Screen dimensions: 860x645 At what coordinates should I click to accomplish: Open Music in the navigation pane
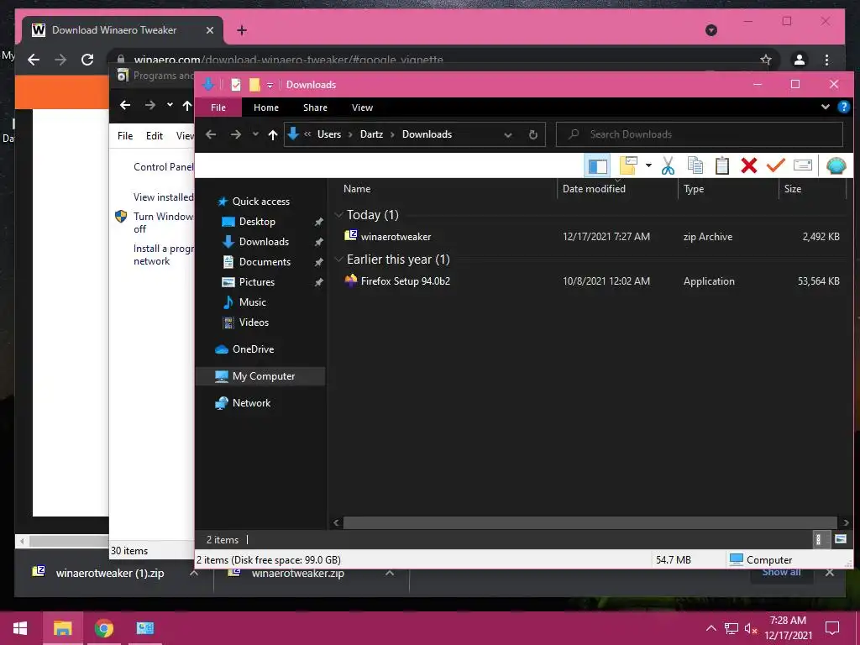tap(252, 302)
